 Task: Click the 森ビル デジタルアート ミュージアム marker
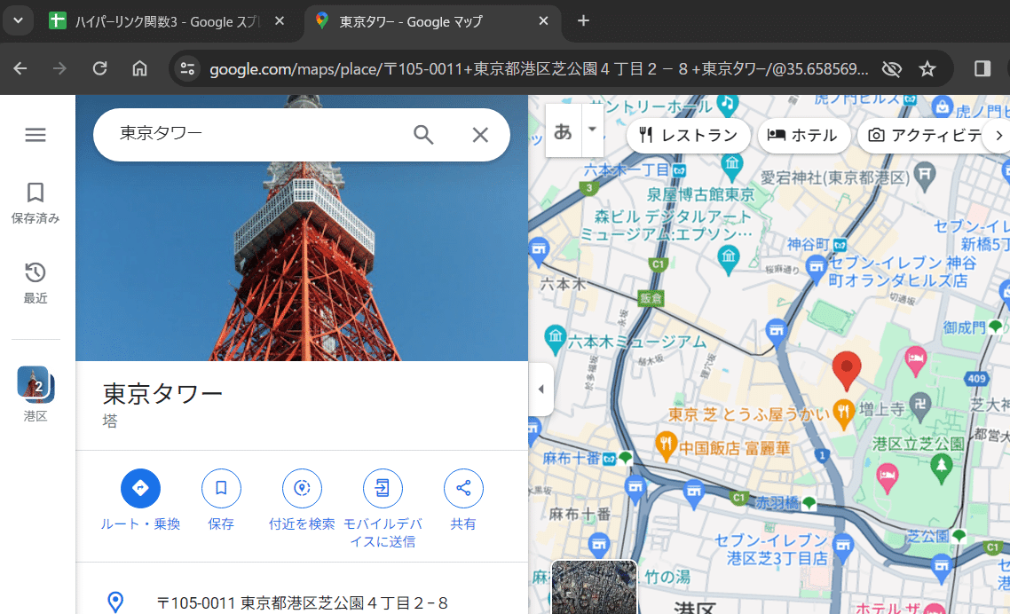tap(728, 260)
